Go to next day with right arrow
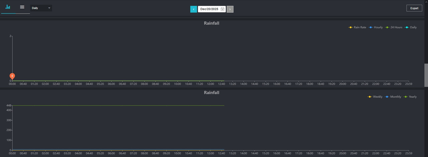 pyautogui.click(x=230, y=9)
